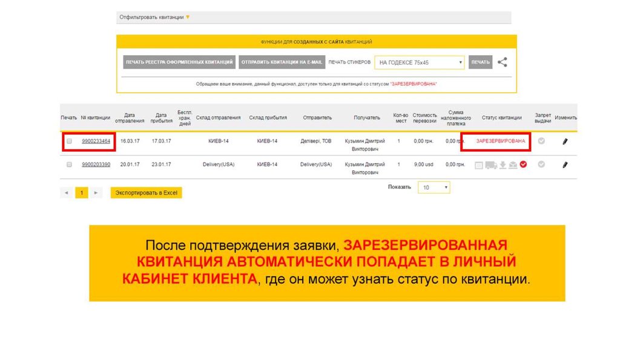
Task: Check the print box for receipt 9900203390
Action: [69, 164]
